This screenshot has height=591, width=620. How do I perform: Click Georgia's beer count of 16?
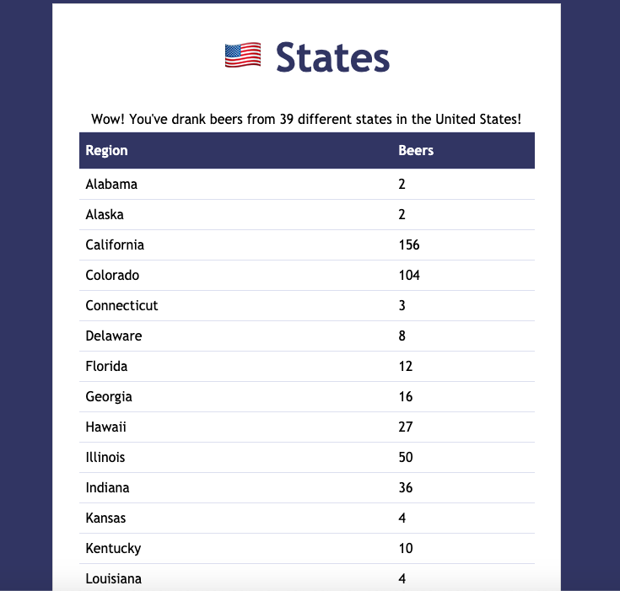point(405,396)
